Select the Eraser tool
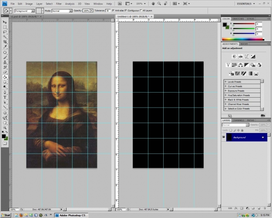The image size is (272, 218). coord(5,72)
